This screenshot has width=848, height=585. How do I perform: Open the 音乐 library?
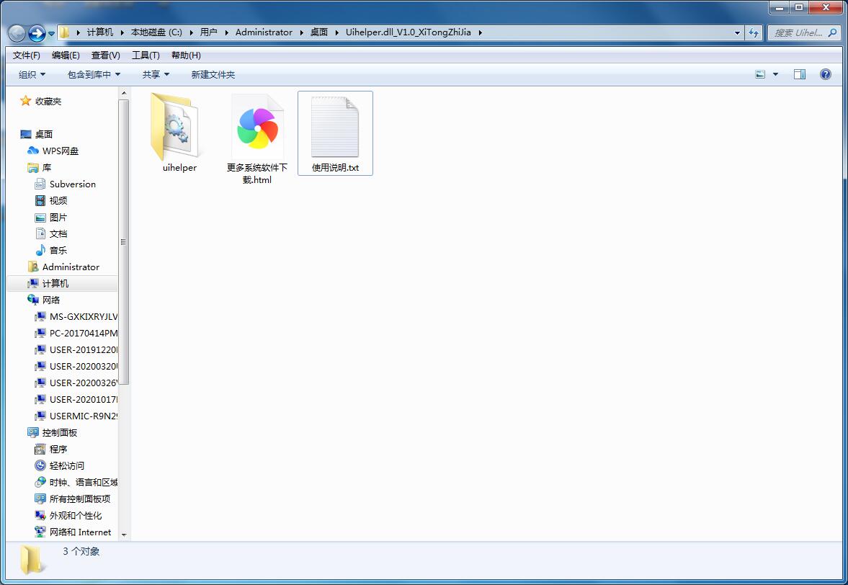[x=58, y=250]
